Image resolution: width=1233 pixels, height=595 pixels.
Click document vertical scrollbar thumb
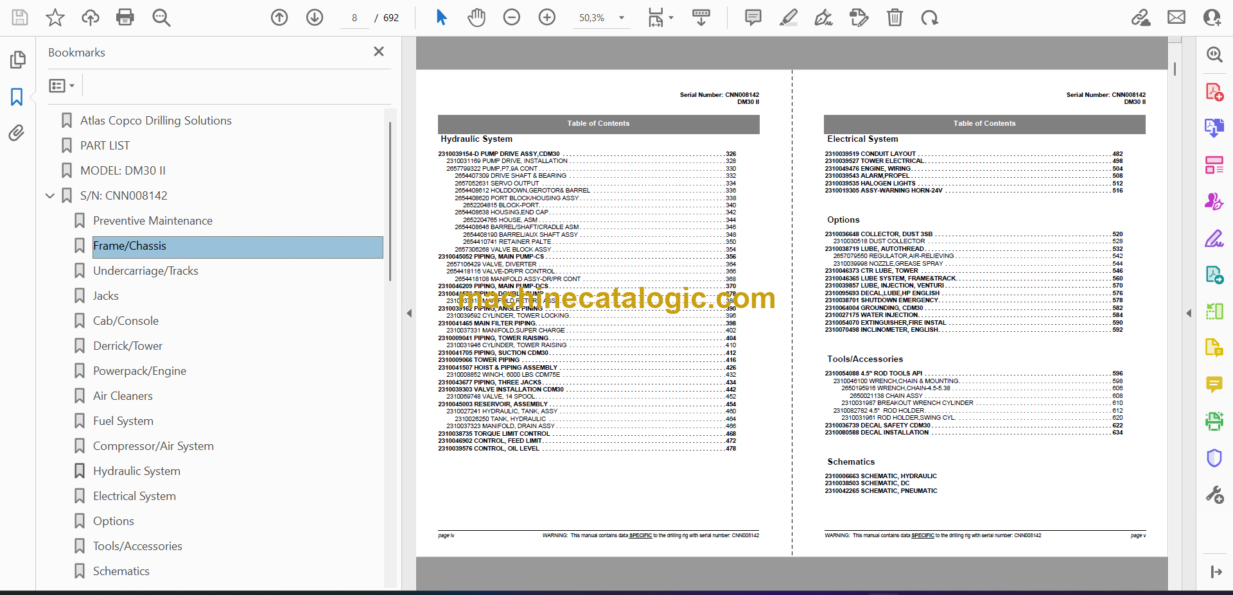pyautogui.click(x=1175, y=69)
